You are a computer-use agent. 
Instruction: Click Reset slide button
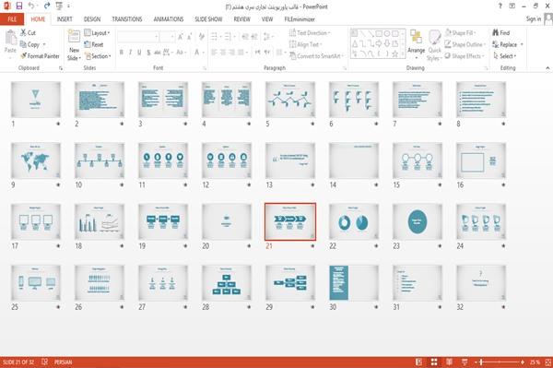(94, 44)
